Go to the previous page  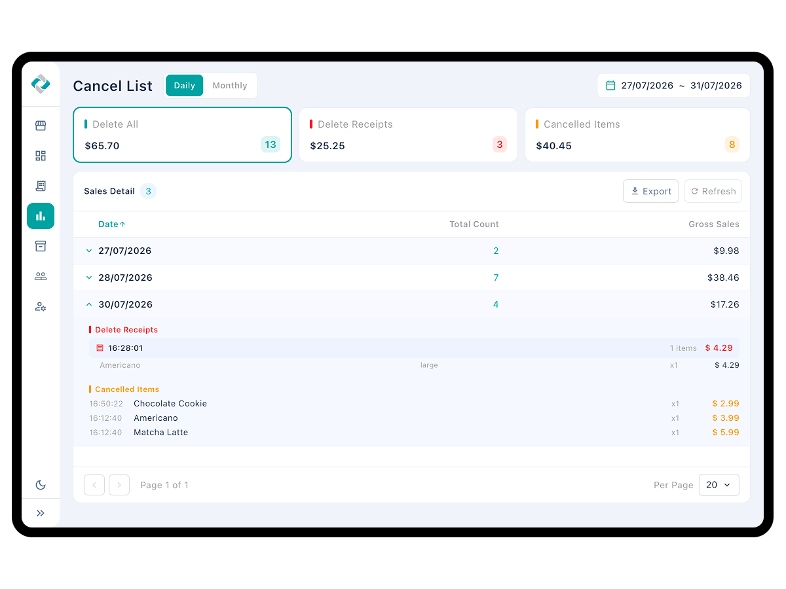(94, 485)
